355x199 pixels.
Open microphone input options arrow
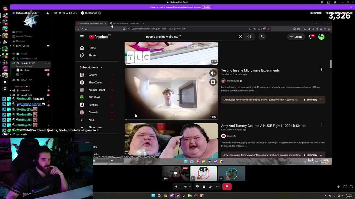pos(180,187)
